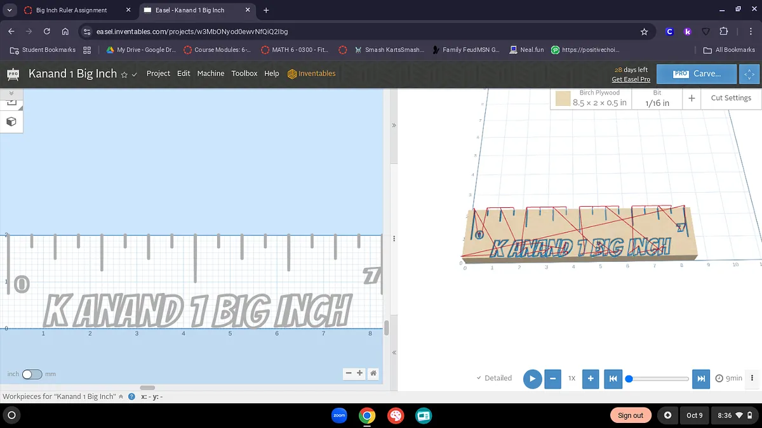Expand the left toolbar double chevron
This screenshot has width=762, height=428.
[x=11, y=93]
